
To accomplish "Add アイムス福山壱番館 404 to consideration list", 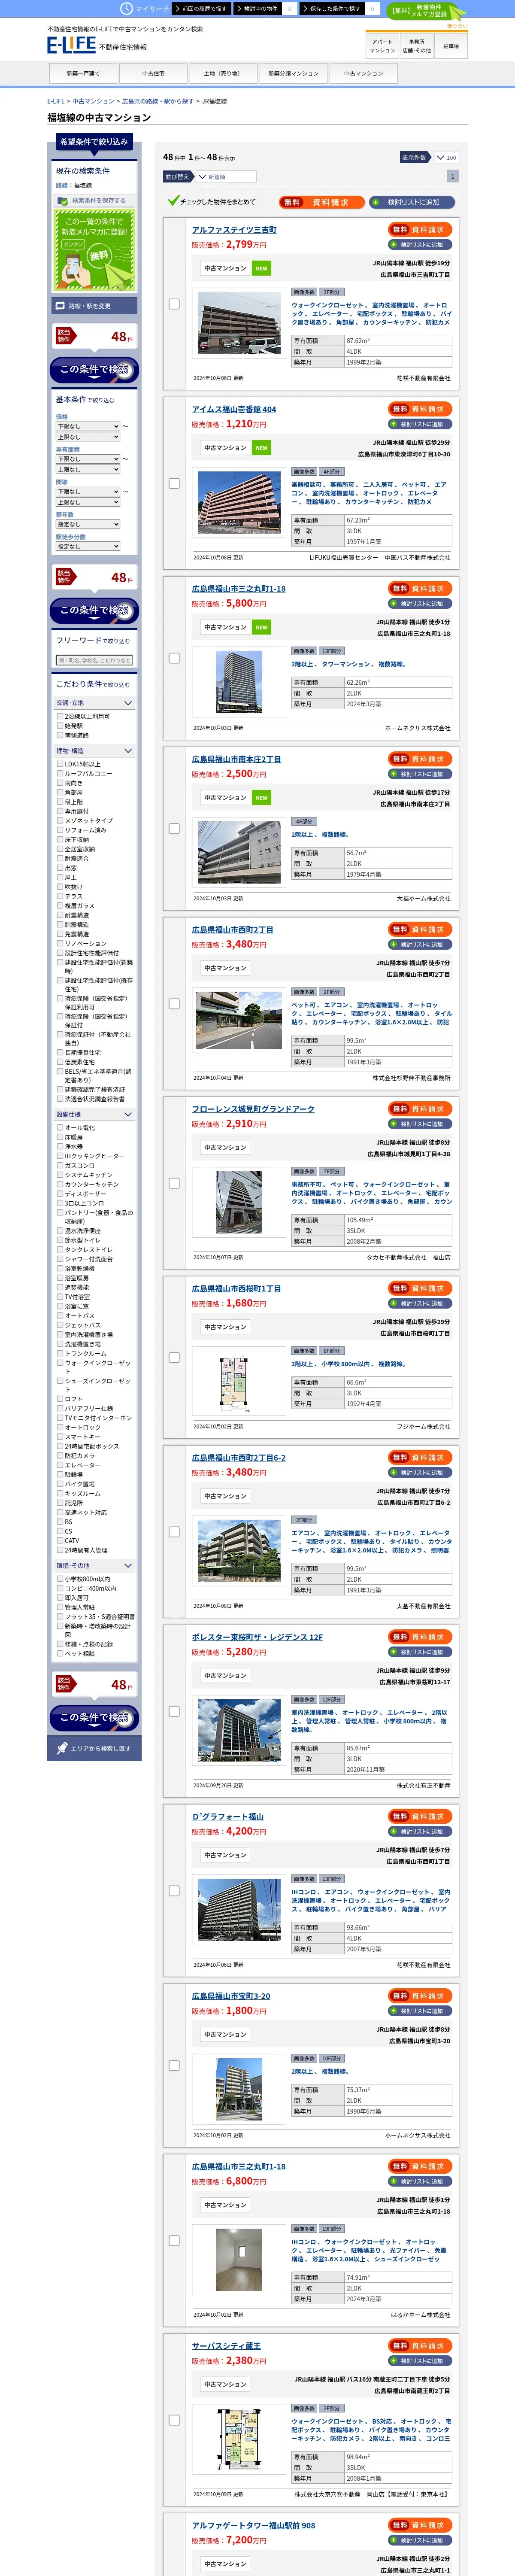I will click(421, 424).
